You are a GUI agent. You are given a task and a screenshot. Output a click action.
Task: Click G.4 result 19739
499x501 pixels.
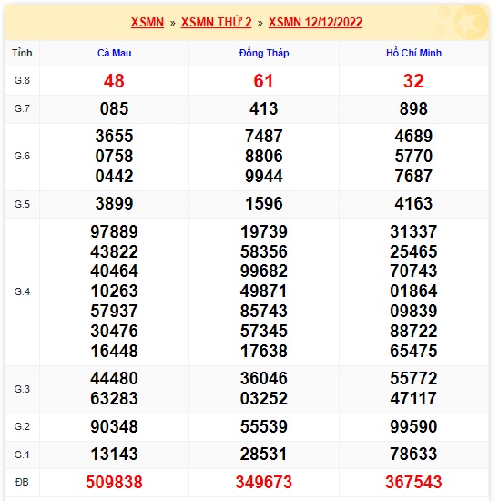(x=264, y=231)
